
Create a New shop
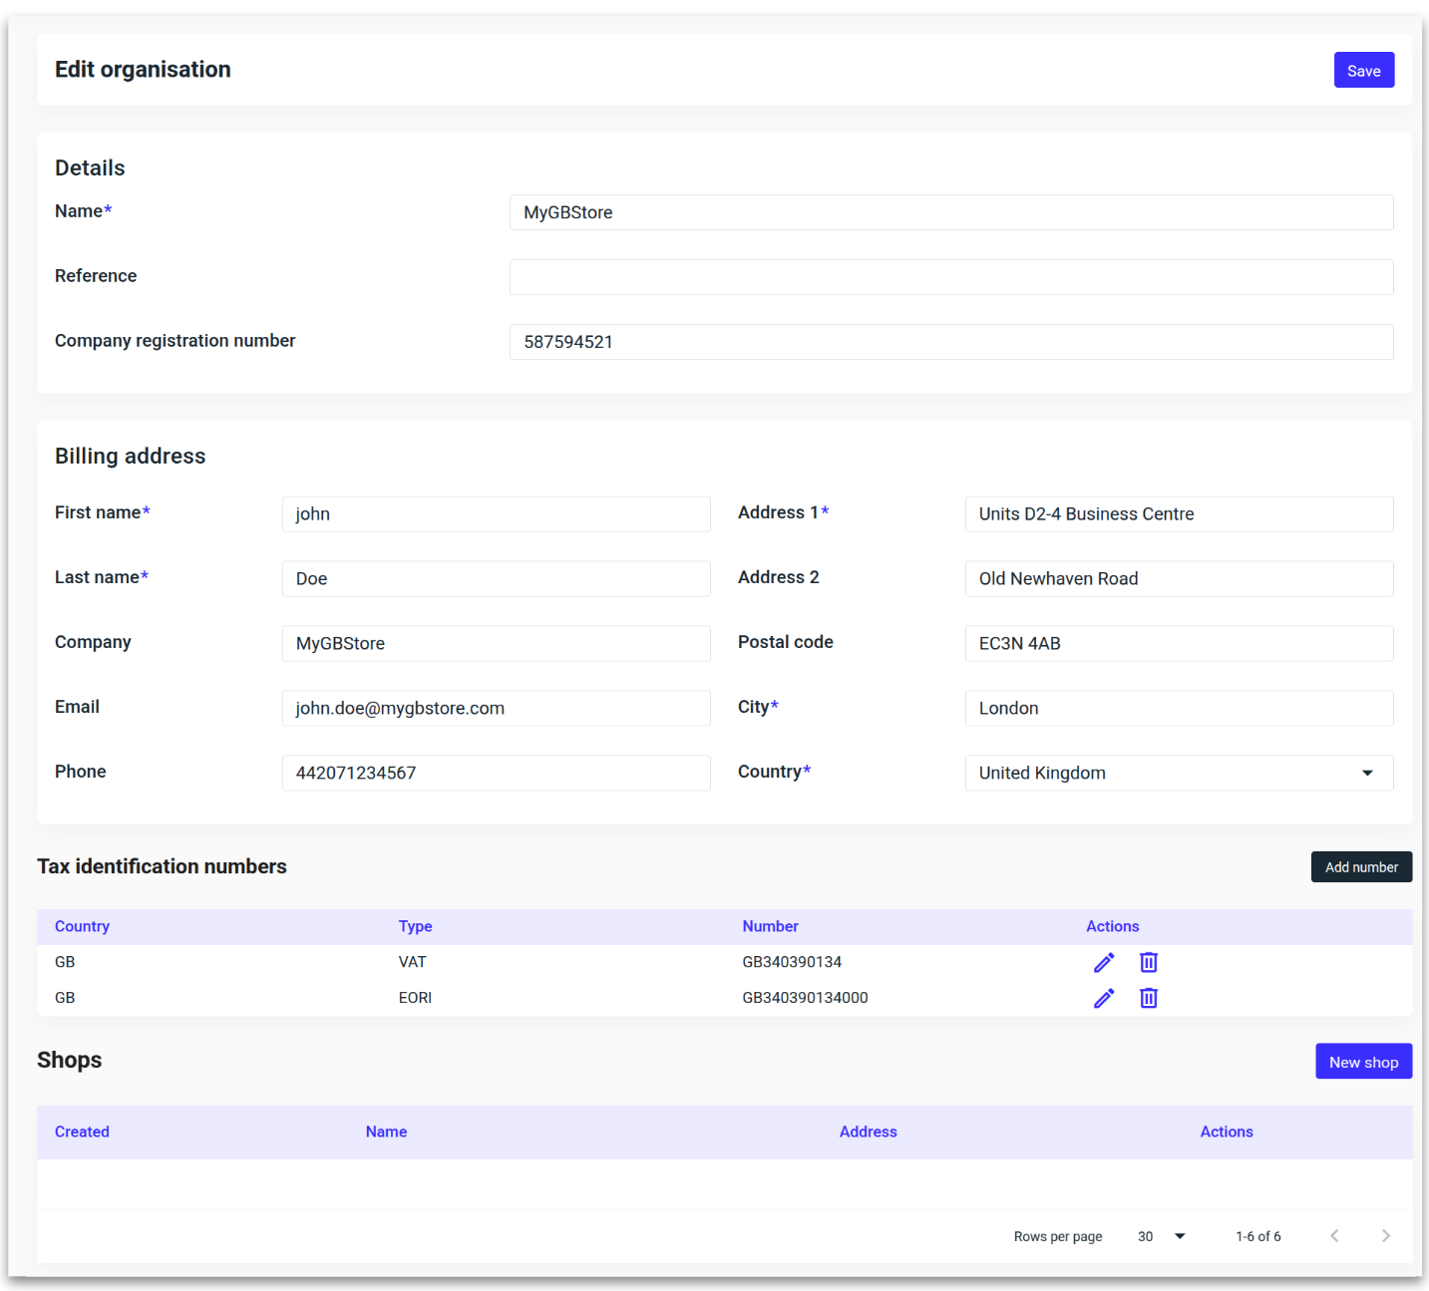(x=1363, y=1061)
